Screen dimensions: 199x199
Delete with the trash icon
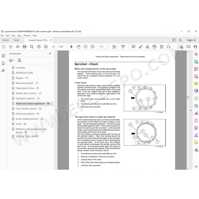[161, 47]
